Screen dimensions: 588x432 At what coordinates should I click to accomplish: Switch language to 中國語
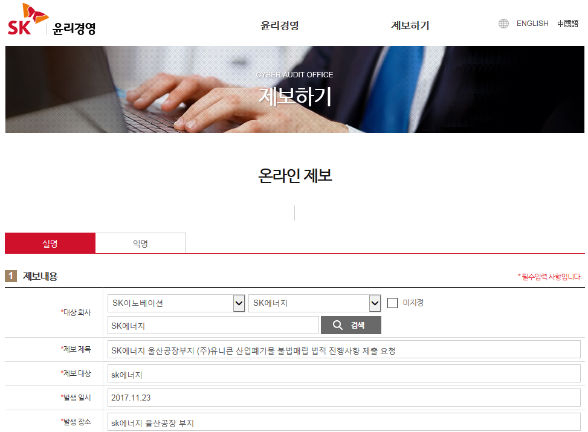[x=567, y=24]
